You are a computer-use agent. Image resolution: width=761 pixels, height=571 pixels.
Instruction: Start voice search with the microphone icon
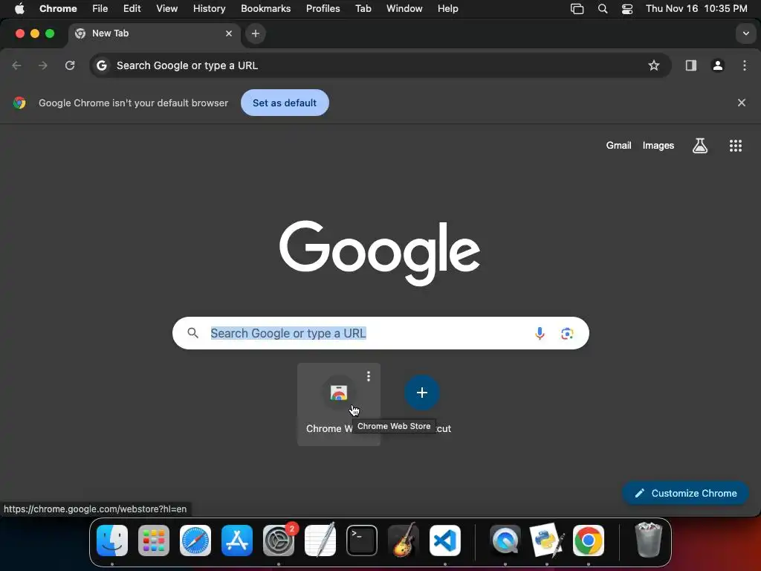coord(540,334)
